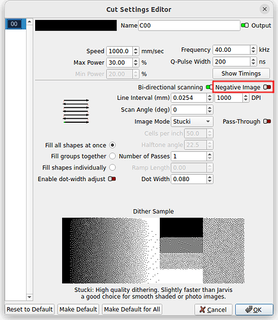Decrease Frequency with the down arrow
Screen dimensions: 278x320
(253, 52)
